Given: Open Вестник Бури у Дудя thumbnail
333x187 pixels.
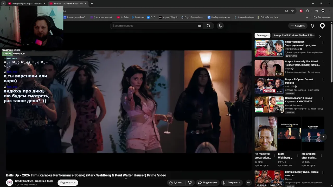Looking at the screenshot, I should [269, 178].
